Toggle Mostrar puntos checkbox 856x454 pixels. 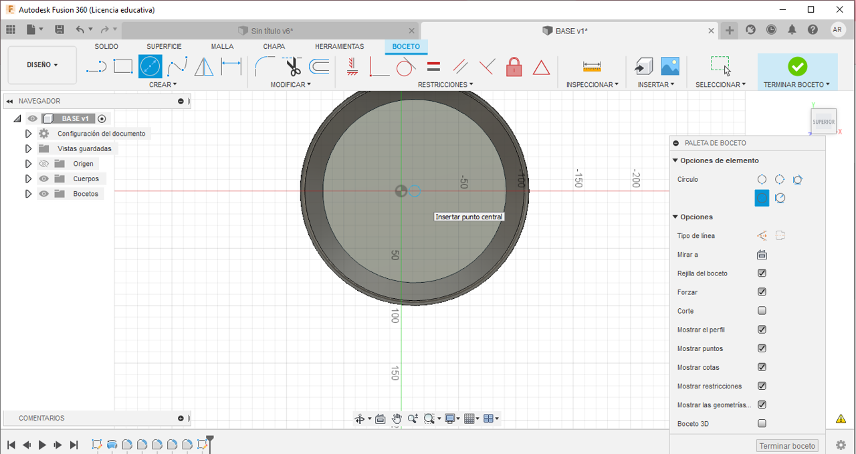762,348
